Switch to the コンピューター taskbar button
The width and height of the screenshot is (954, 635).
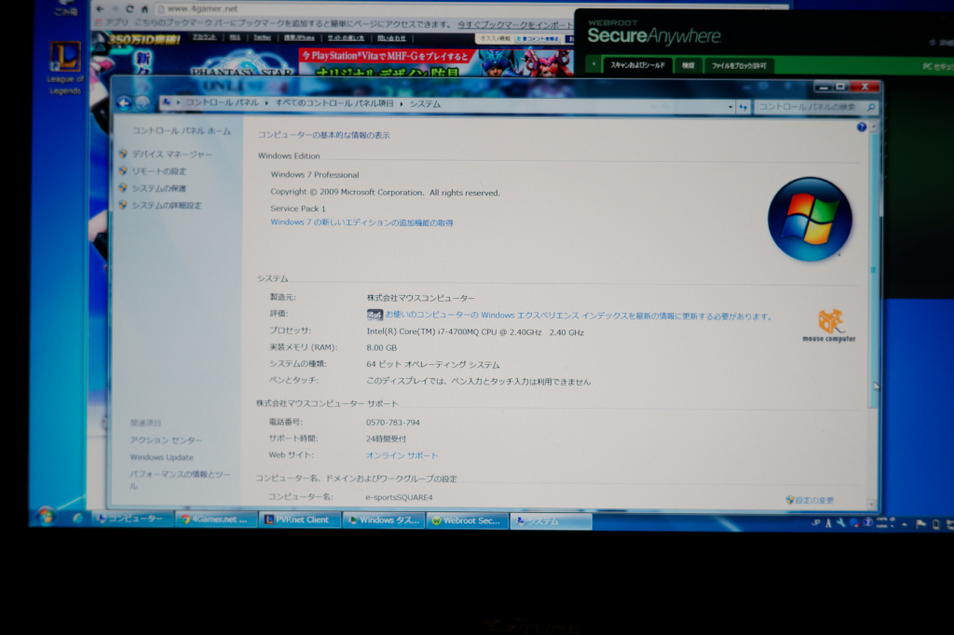click(131, 519)
